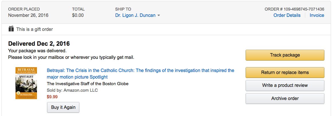Open the Dr. Ligon J. Duncan ship-to link
The image size is (335, 116).
click(x=135, y=15)
